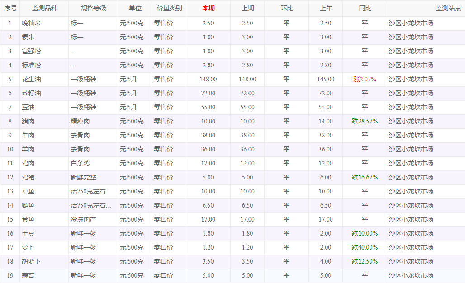Click the 蒜苔 product name
Screen dimensions: 465x283
point(28,275)
